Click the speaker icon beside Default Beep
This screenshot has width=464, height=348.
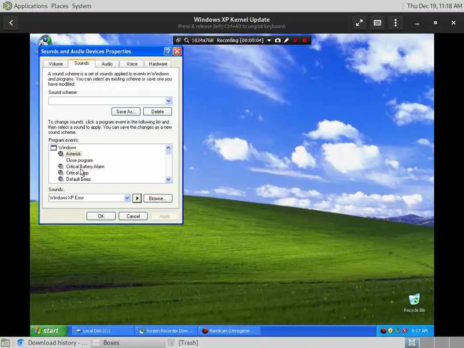coord(61,179)
